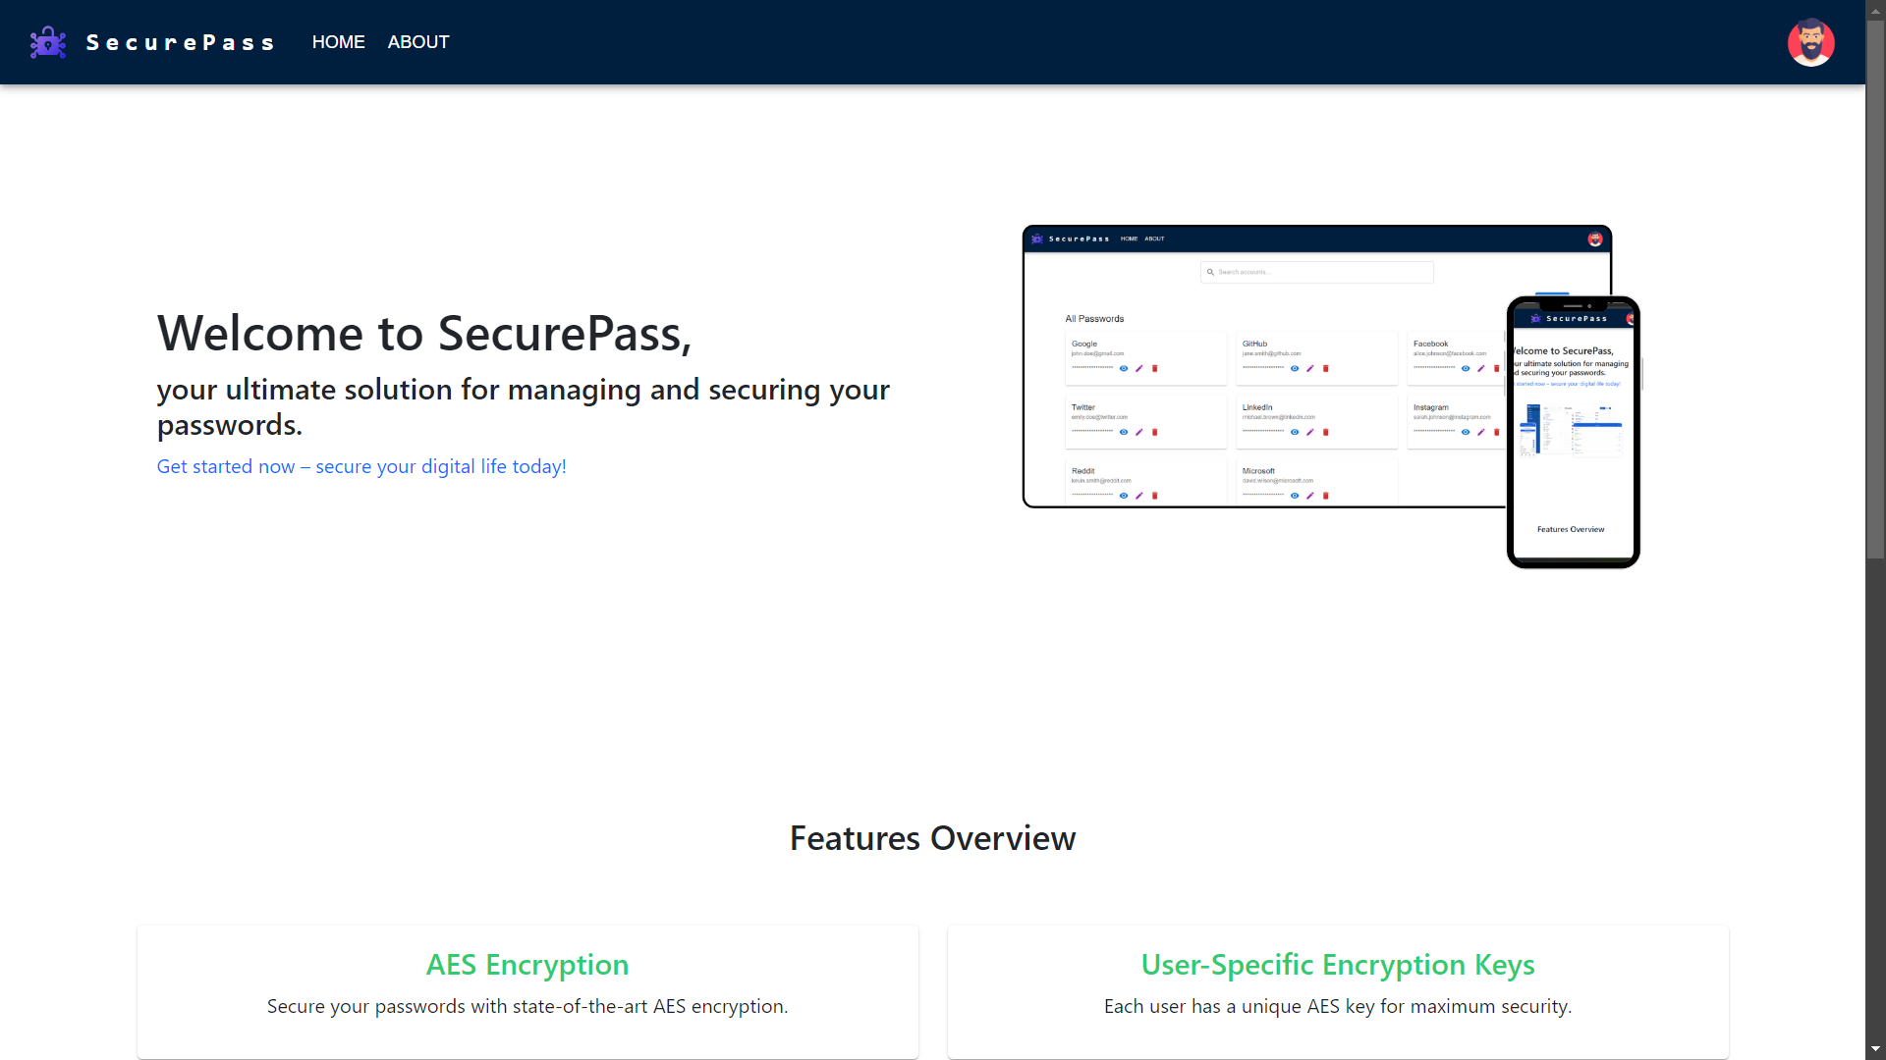Image resolution: width=1886 pixels, height=1060 pixels.
Task: Edit the Instagram entry with the pencil icon
Action: [x=1480, y=432]
